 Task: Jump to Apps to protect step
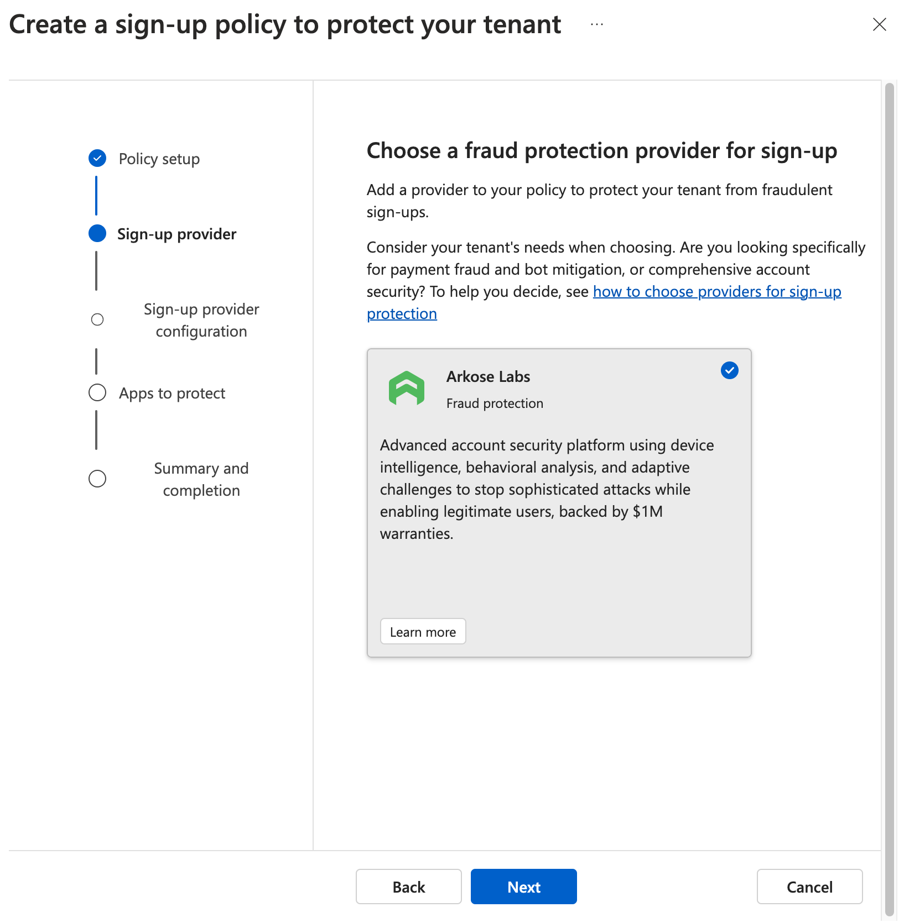pyautogui.click(x=172, y=394)
